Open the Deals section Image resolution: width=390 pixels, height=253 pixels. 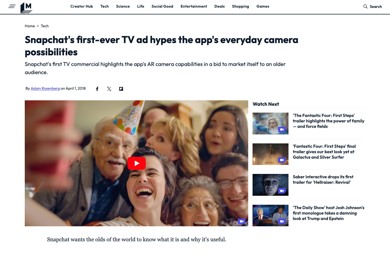[220, 6]
